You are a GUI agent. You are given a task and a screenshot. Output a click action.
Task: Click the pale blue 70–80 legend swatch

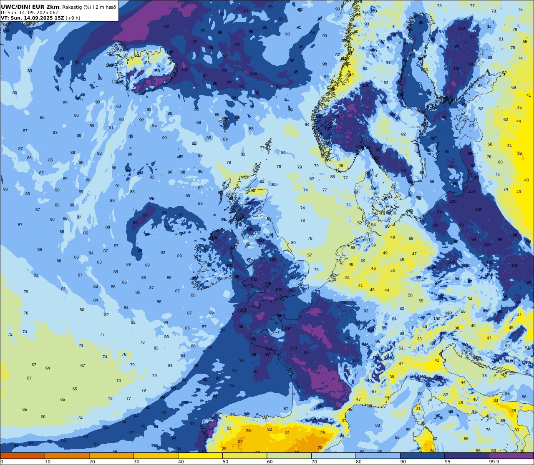(x=333, y=455)
